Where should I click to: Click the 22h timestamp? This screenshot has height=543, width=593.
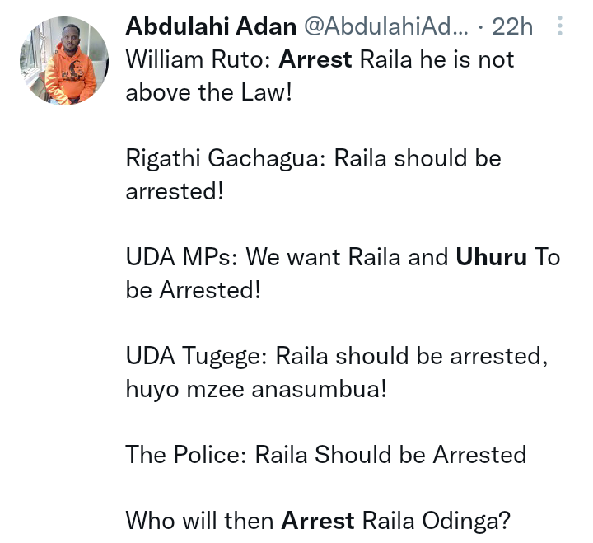(x=512, y=26)
